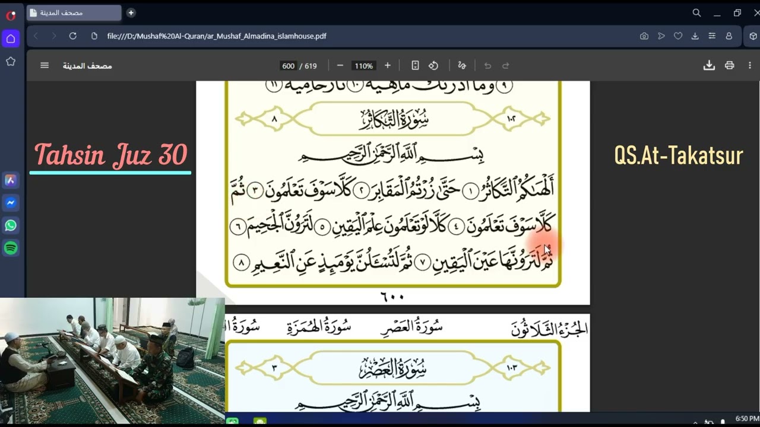Viewport: 760px width, 427px height.
Task: Reload the current PDF page
Action: click(72, 36)
